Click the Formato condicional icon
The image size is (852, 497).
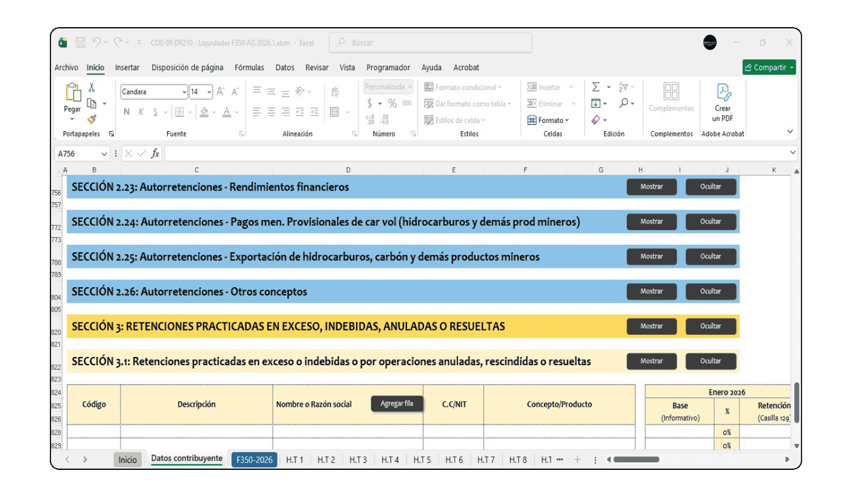(x=428, y=86)
